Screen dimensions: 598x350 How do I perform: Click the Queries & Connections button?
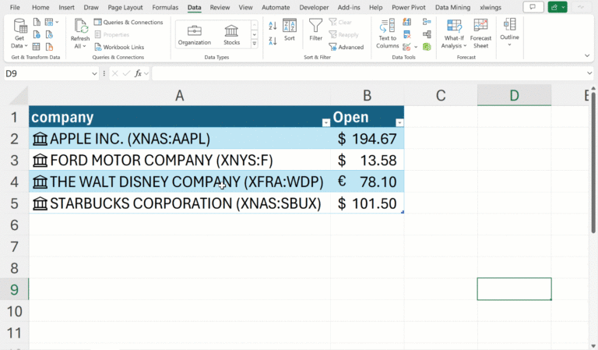(128, 23)
